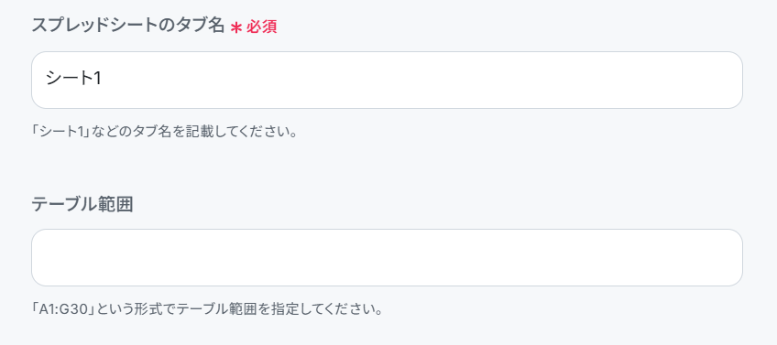777x345 pixels.
Task: Click the hint text about 「A1:G30」format
Action: pyautogui.click(x=207, y=310)
